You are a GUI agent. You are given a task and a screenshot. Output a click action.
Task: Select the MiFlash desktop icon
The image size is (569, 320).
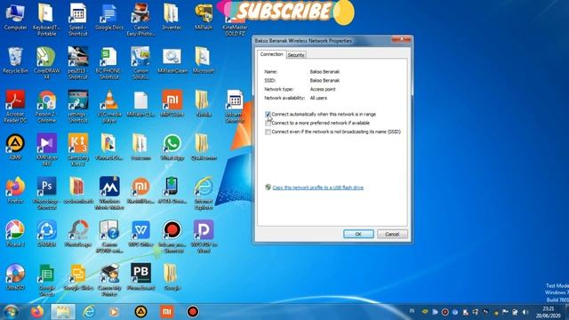tap(204, 17)
